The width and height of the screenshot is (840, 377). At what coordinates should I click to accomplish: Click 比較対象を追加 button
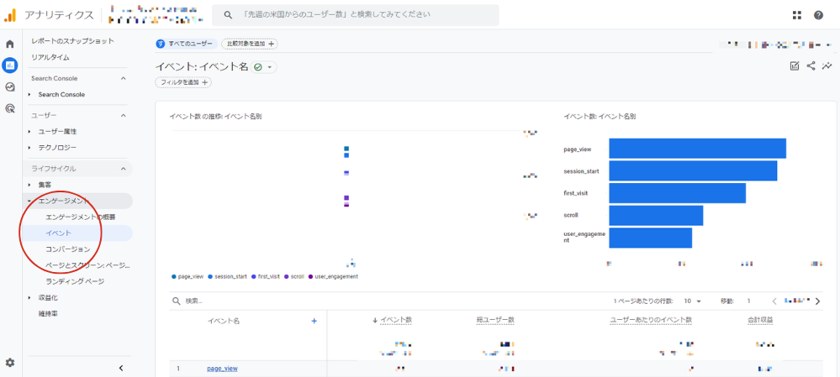250,44
